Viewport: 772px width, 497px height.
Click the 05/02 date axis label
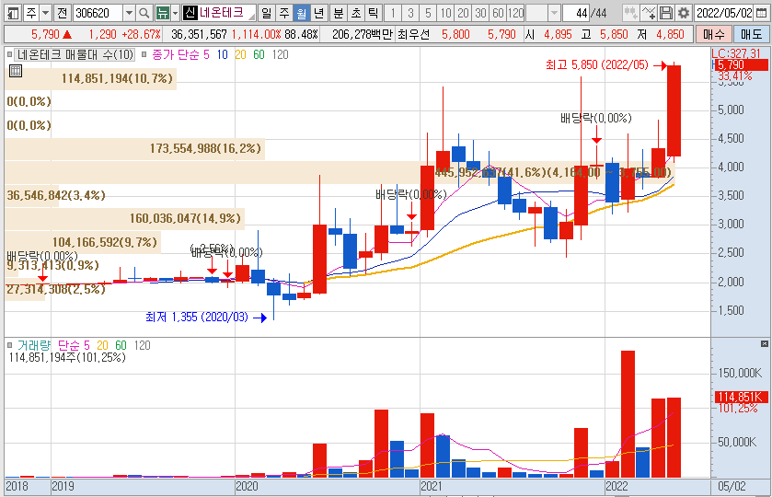point(732,487)
